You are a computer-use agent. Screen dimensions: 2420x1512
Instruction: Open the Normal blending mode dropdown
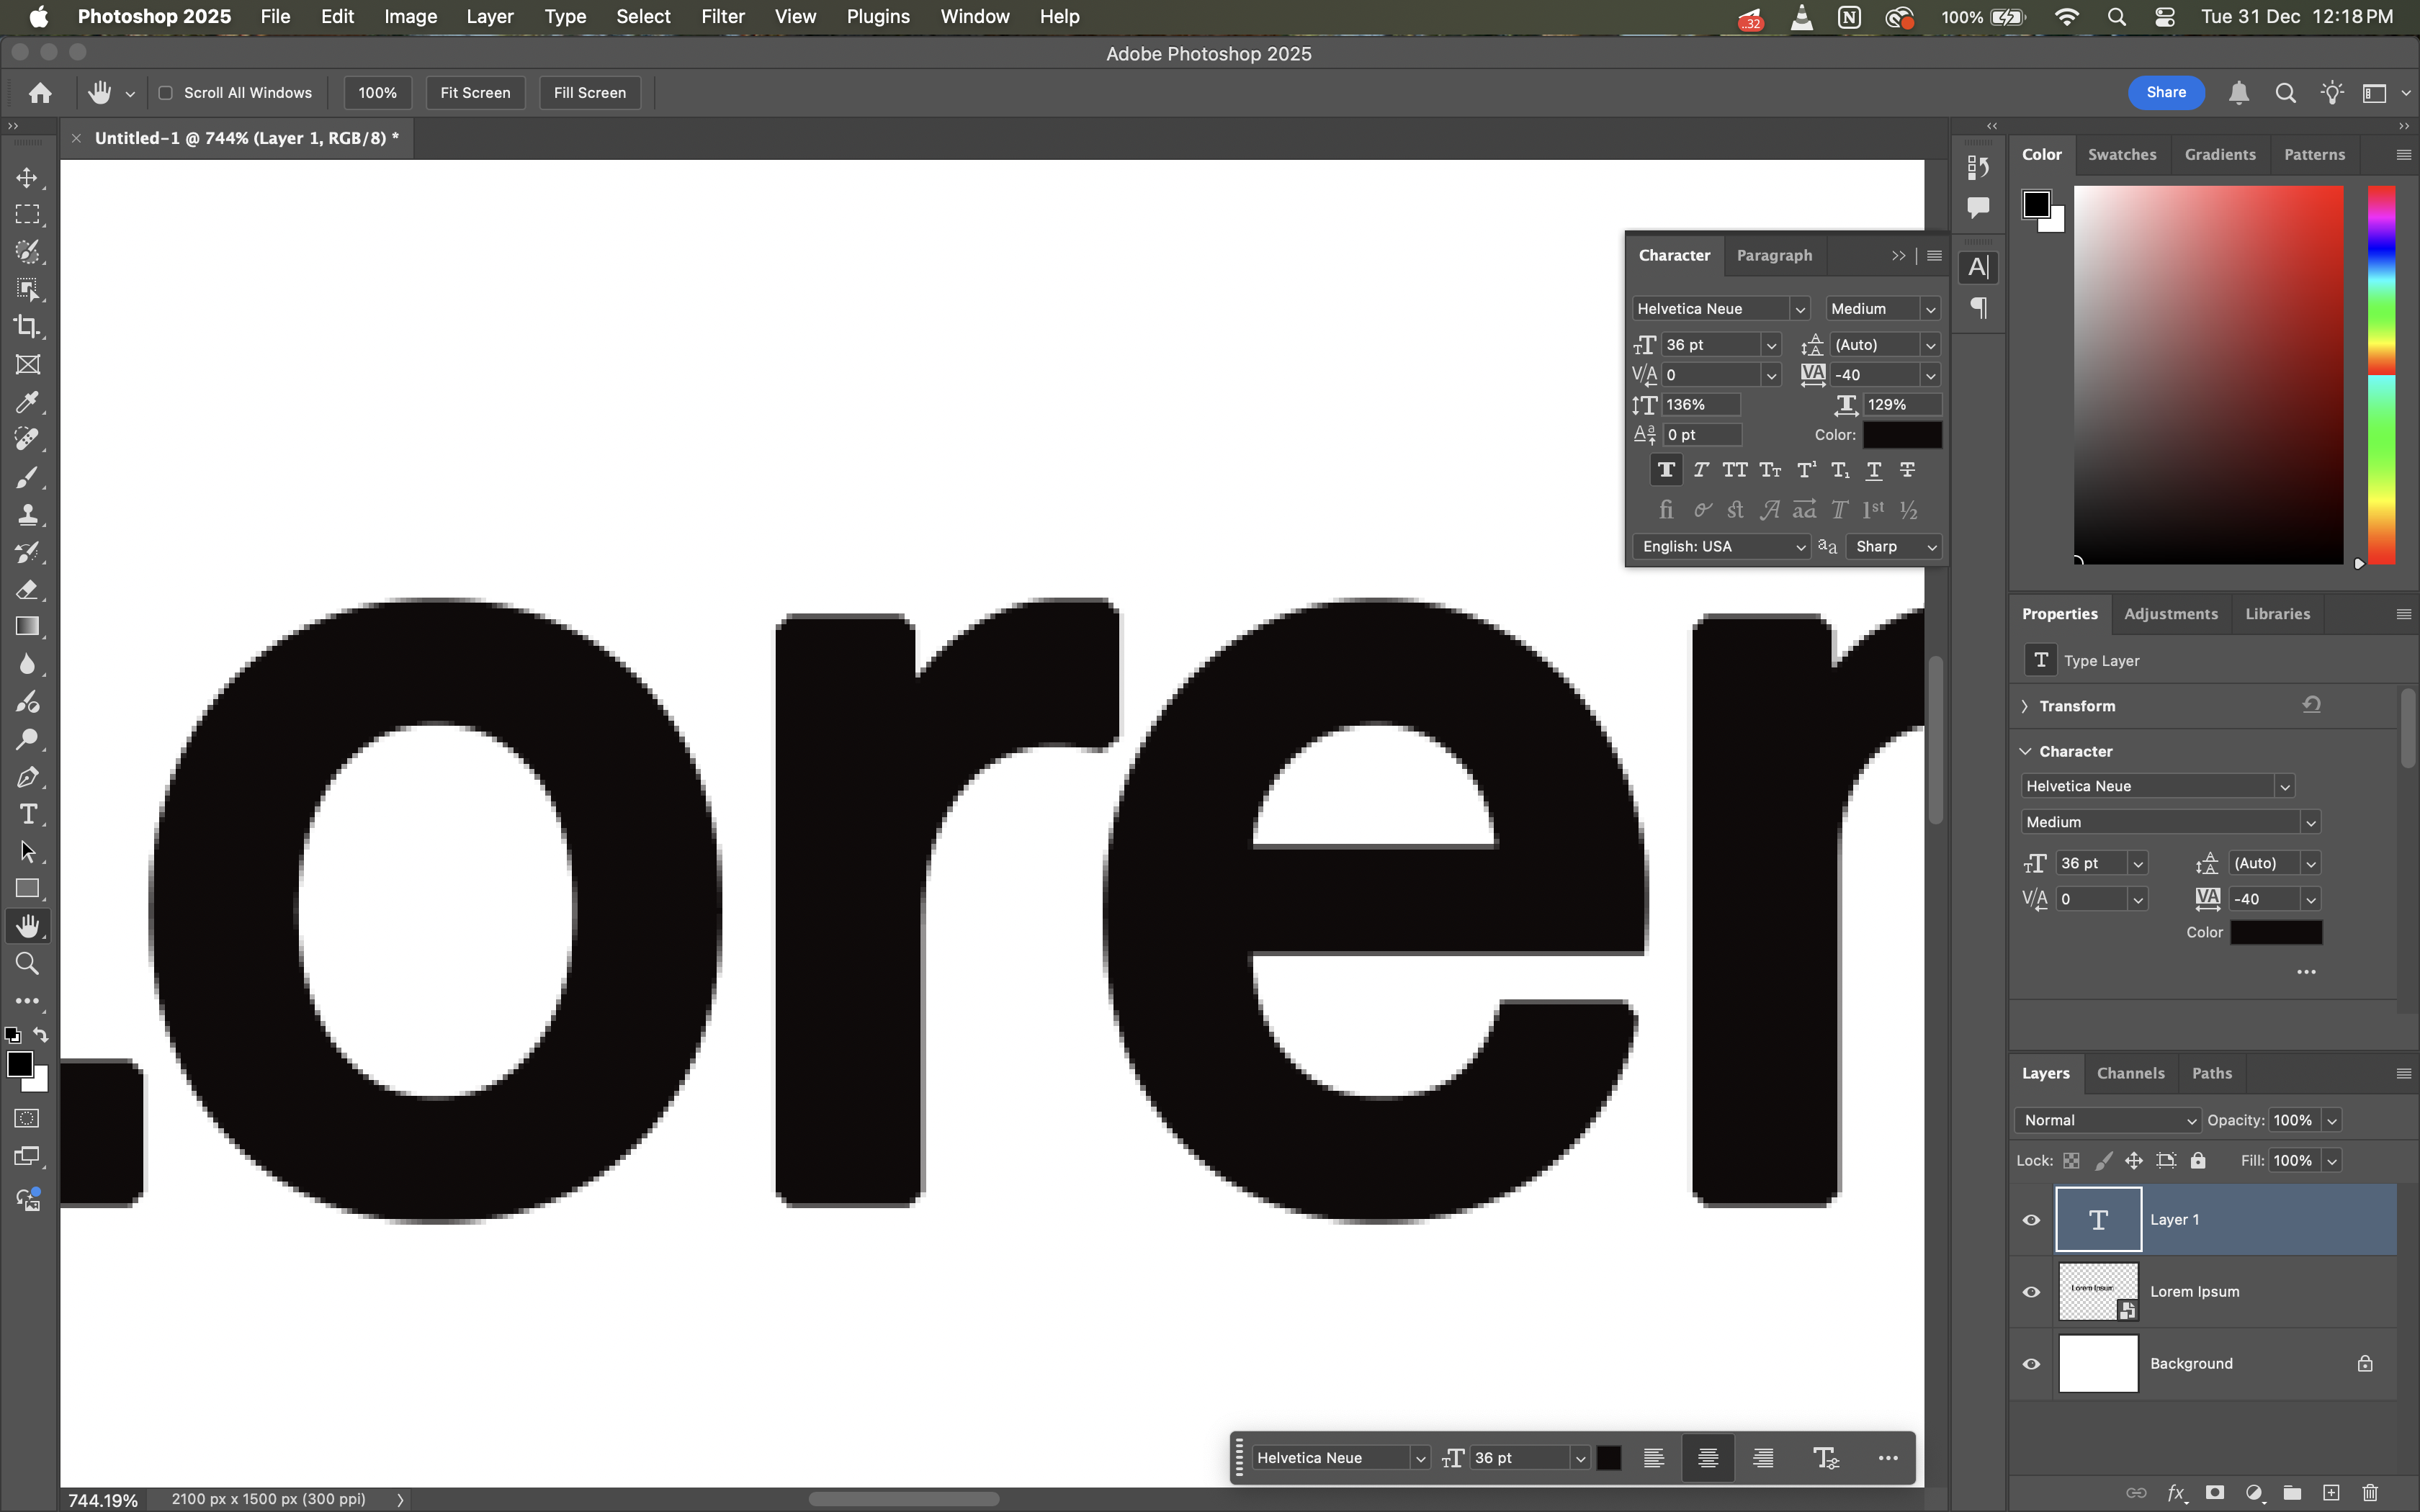tap(2104, 1119)
